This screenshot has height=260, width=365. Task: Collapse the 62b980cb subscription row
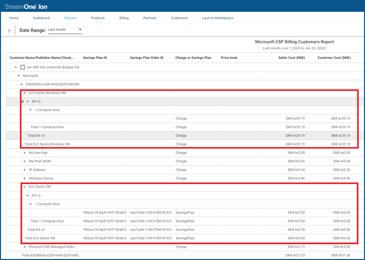coord(22,84)
